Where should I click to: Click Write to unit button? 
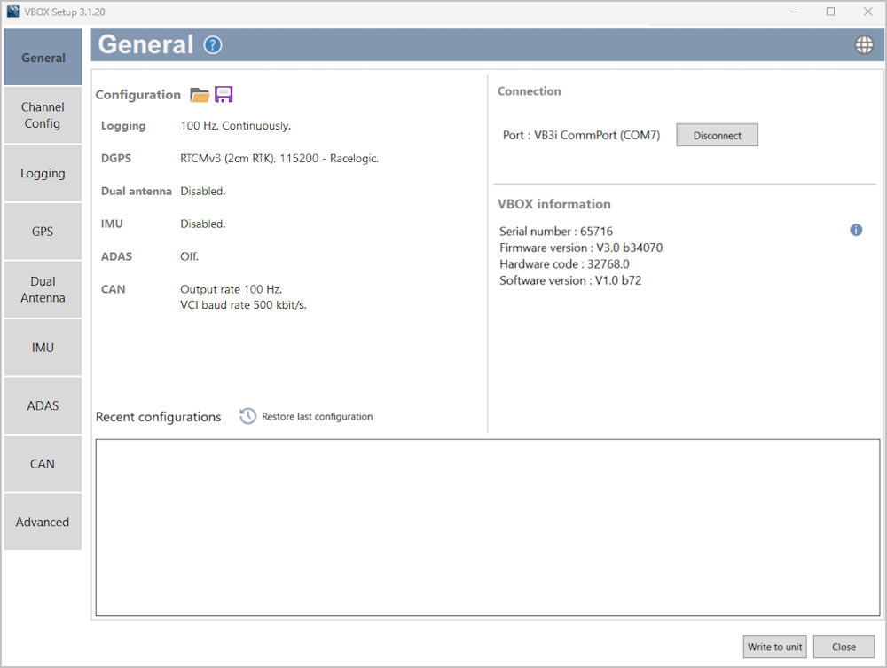click(x=774, y=647)
